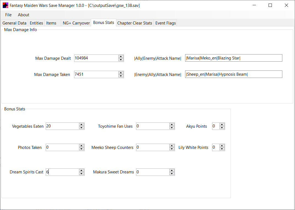Open the About menu

[23, 15]
